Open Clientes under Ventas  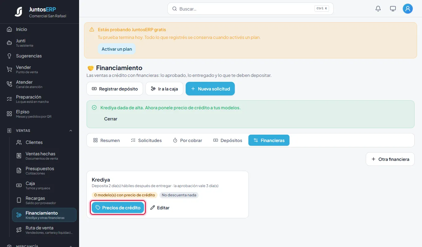pos(44,142)
